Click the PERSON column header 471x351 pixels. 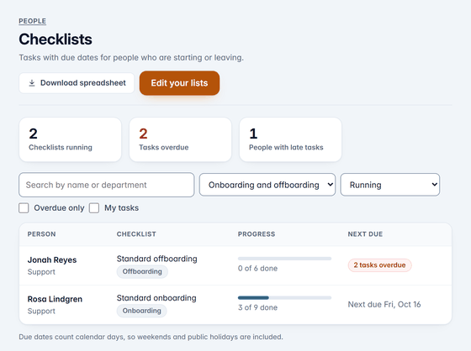point(41,234)
